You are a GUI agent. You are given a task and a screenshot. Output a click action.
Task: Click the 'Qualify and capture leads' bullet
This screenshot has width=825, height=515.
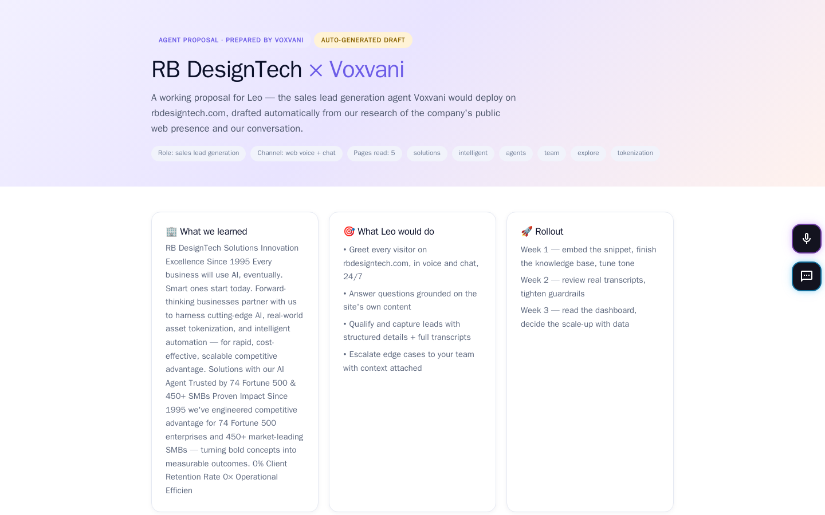(412, 331)
